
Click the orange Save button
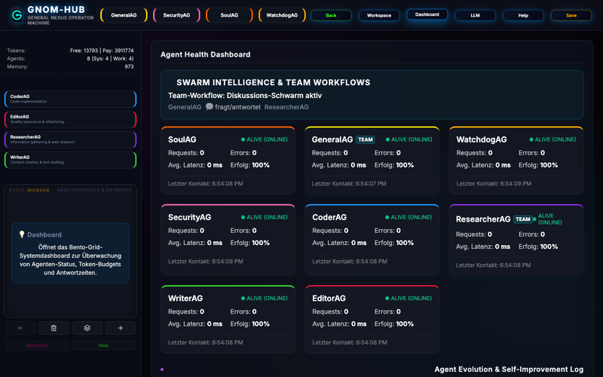click(x=571, y=15)
